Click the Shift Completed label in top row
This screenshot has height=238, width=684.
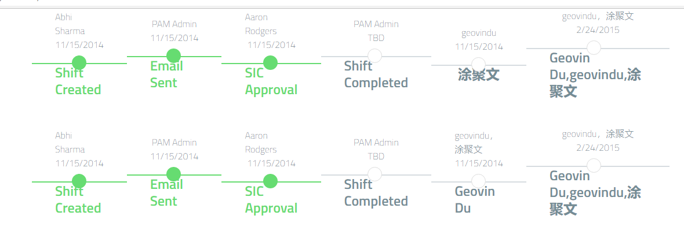pos(376,75)
